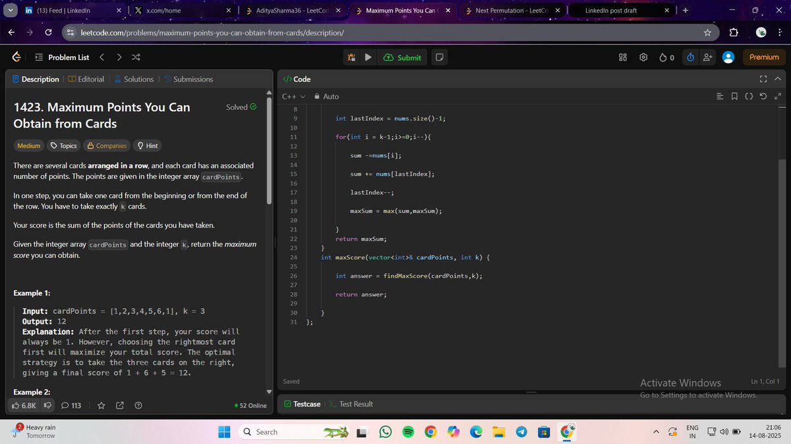Downvote the problem thumbs down
Image resolution: width=791 pixels, height=444 pixels.
tap(47, 405)
